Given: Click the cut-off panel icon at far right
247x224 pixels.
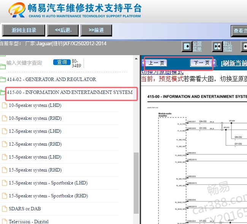Looking at the screenshot, I should click(244, 46).
